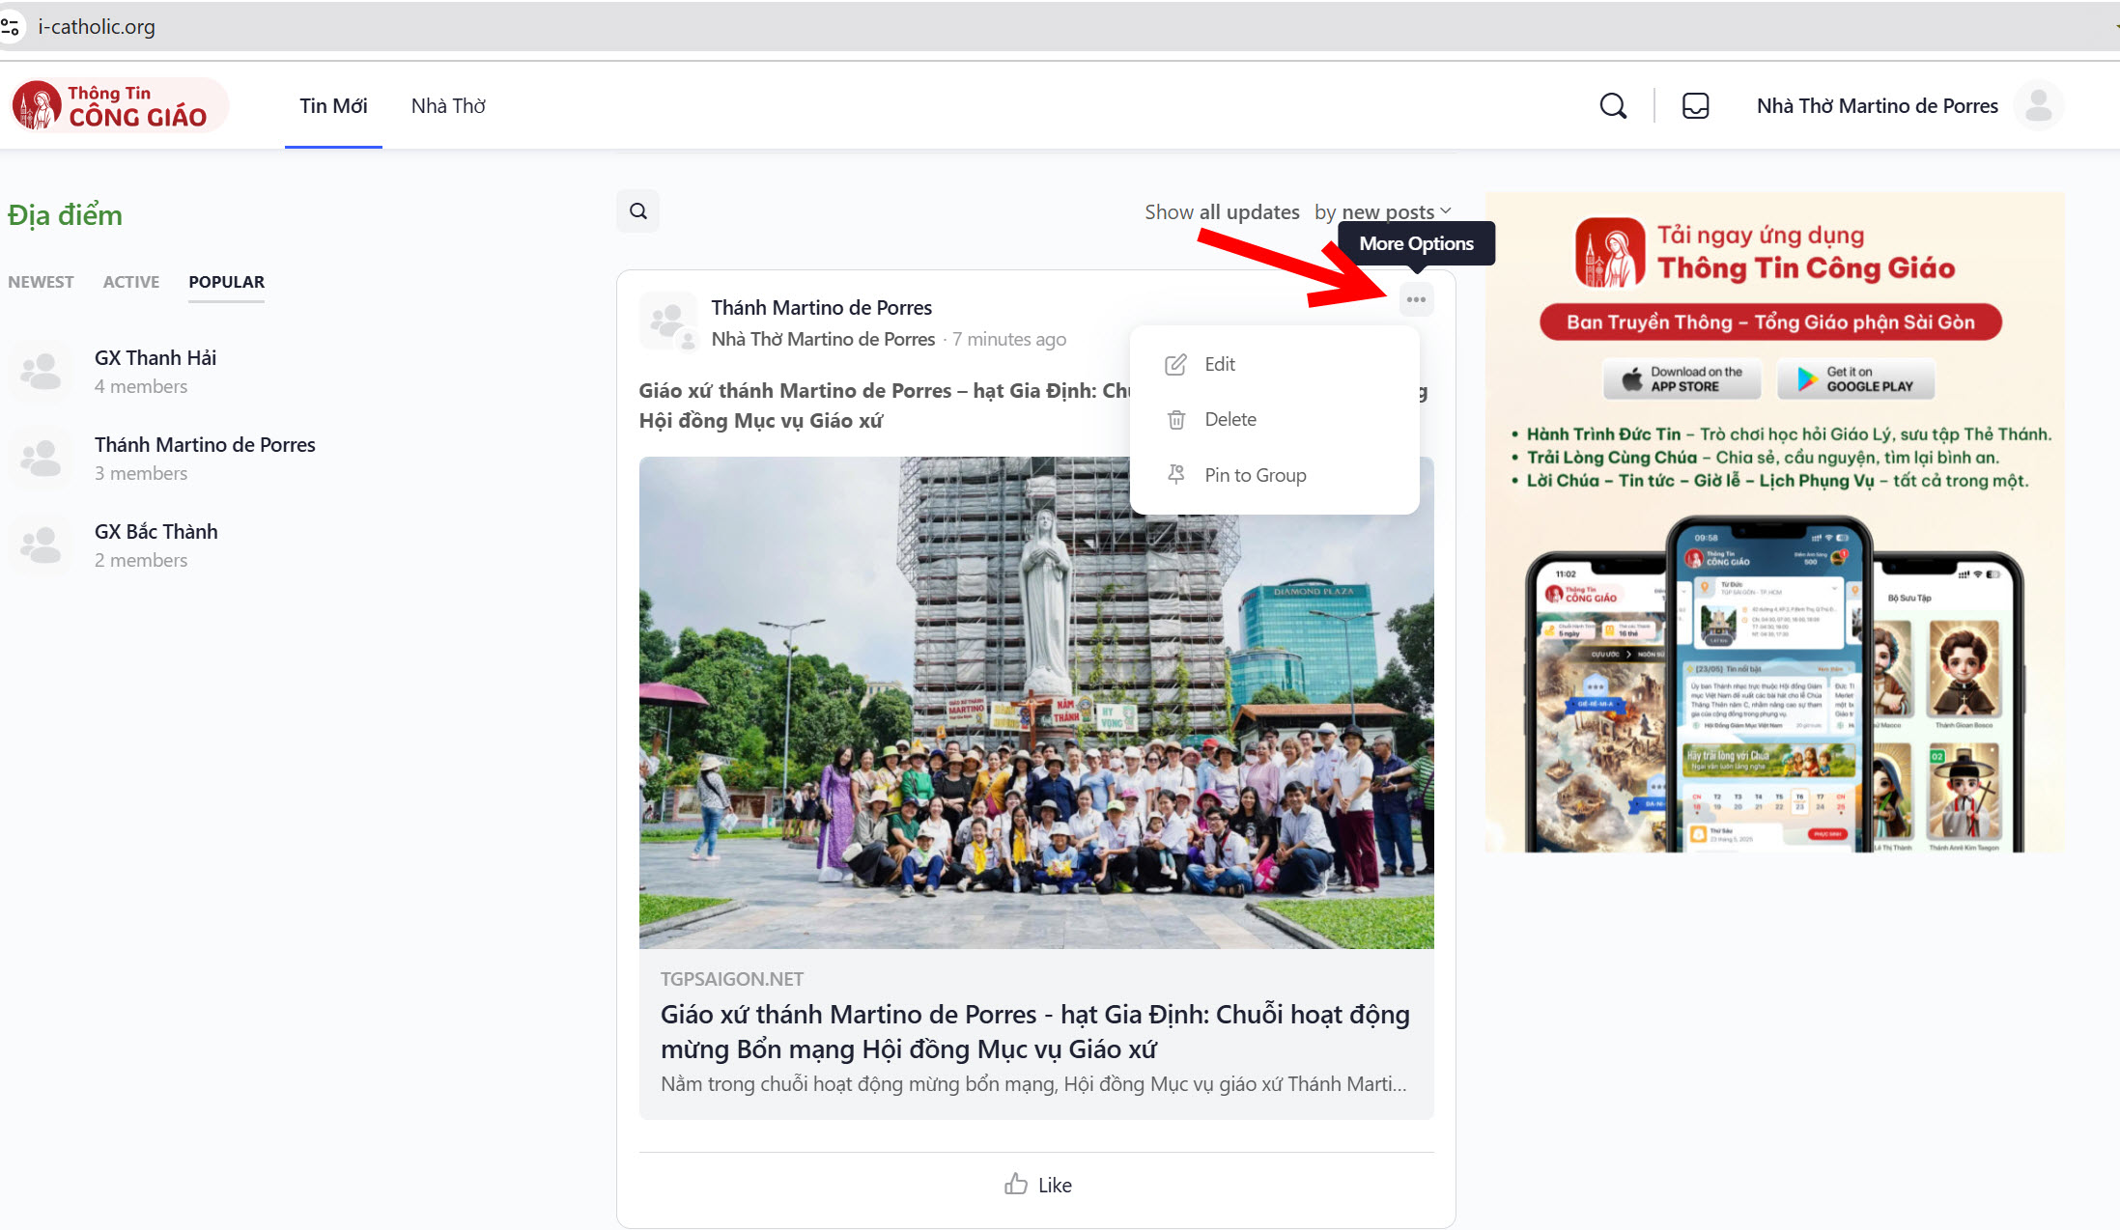Select Pin to Group option

tap(1255, 475)
